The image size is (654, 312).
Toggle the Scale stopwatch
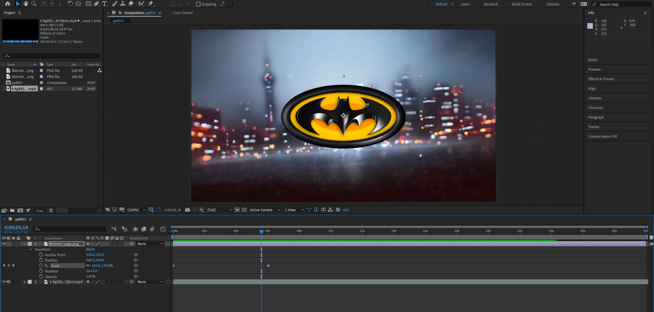tap(41, 266)
